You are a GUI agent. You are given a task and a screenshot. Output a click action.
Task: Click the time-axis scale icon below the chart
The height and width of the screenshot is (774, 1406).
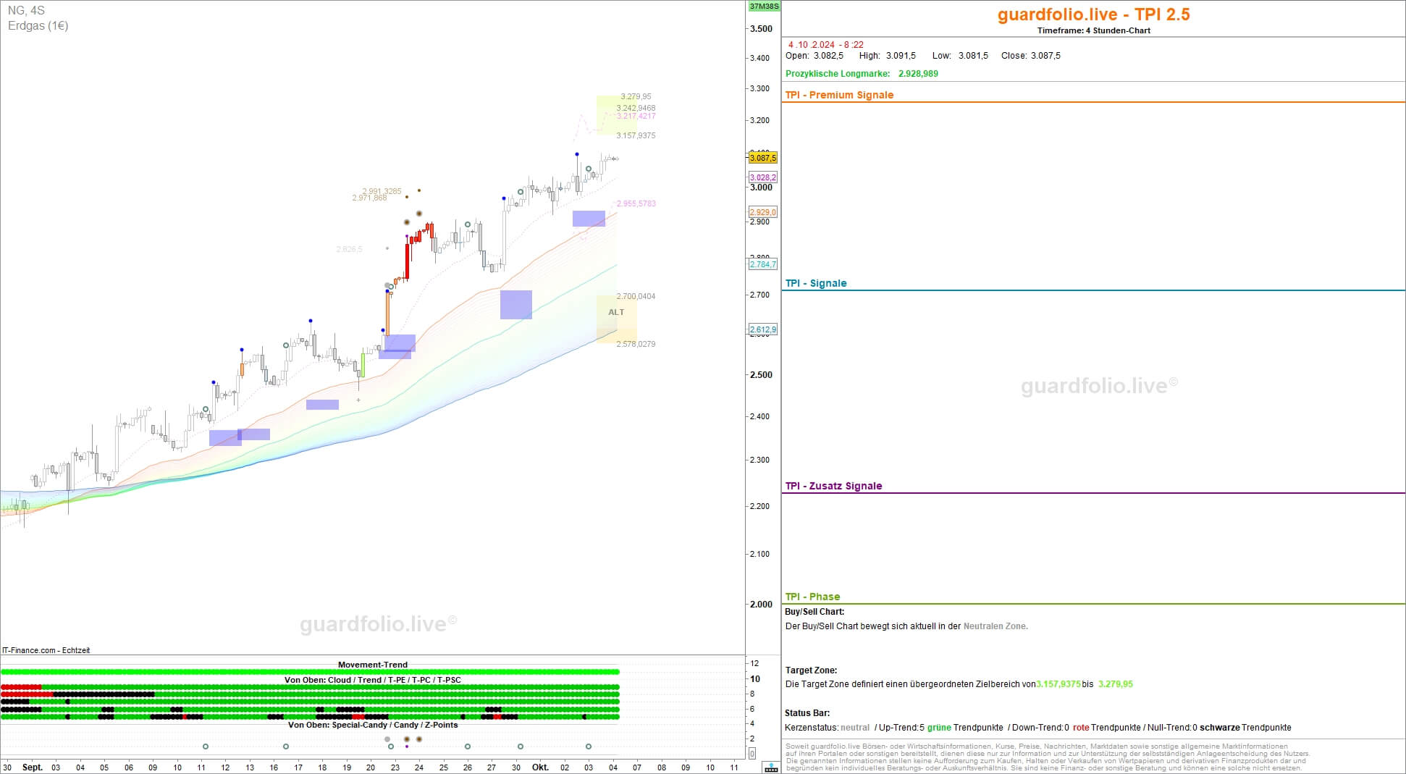pyautogui.click(x=772, y=767)
